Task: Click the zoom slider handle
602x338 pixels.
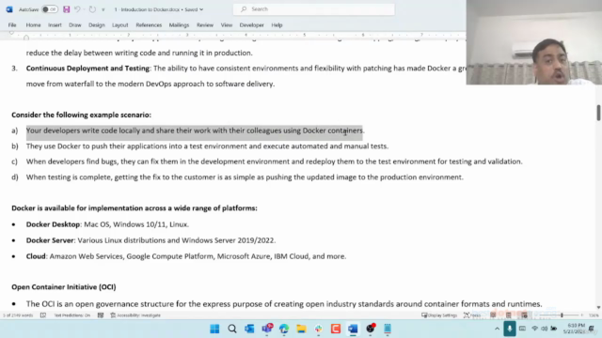Action: (x=562, y=315)
